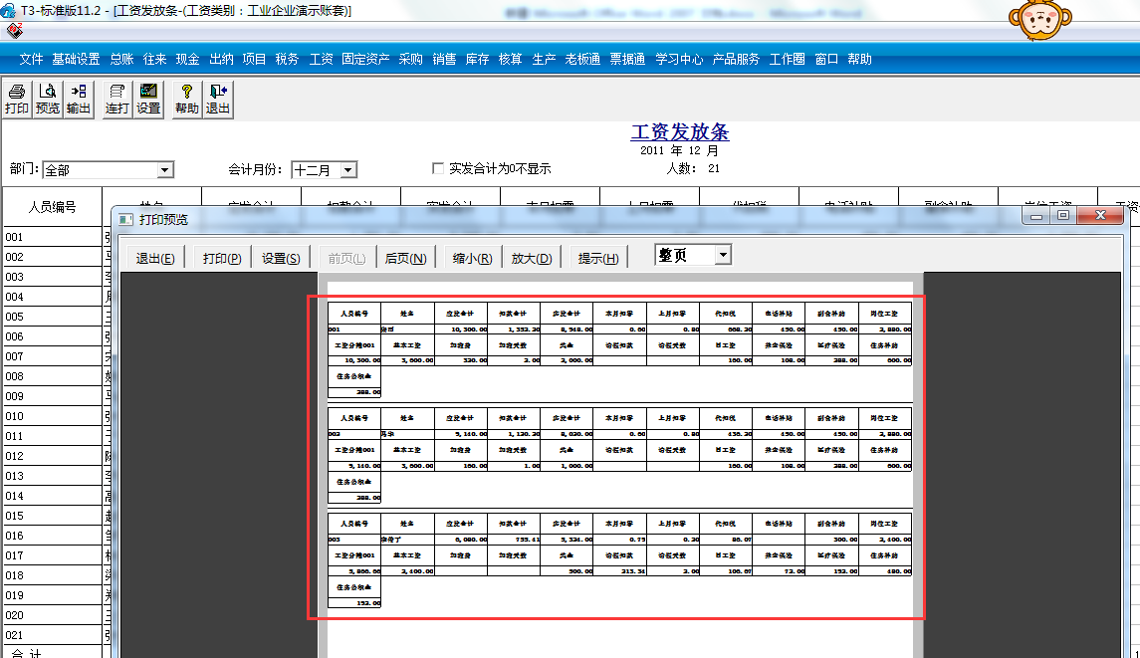Open the 工资 menu
Screen dimensions: 1140x658
[x=321, y=59]
